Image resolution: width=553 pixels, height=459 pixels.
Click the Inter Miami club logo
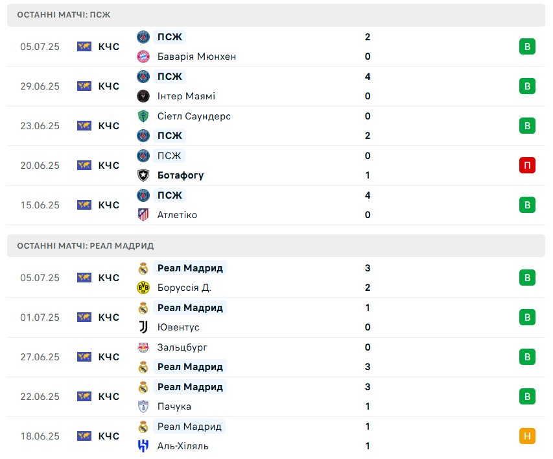tap(143, 96)
